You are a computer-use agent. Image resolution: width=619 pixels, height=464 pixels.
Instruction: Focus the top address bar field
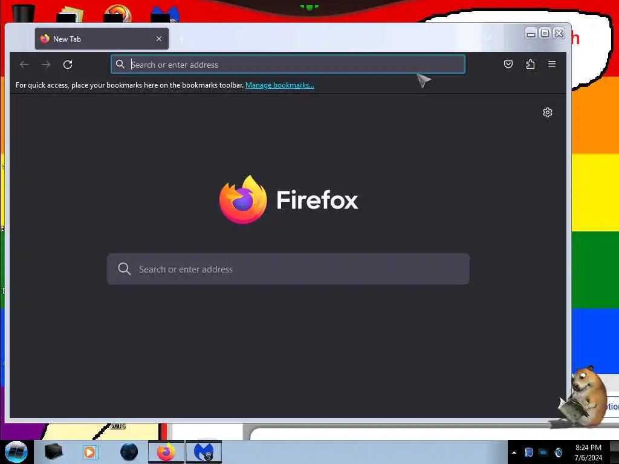point(288,64)
